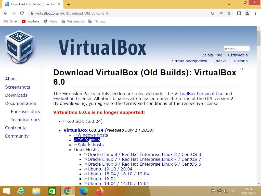Image resolution: width=261 pixels, height=196 pixels.
Task: Open End-user docs sidebar link
Action: [x=25, y=112]
